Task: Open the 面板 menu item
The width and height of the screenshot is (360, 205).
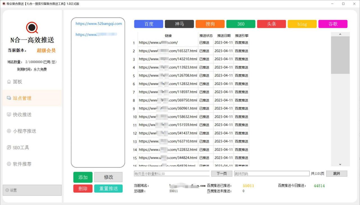Action: 32,82
